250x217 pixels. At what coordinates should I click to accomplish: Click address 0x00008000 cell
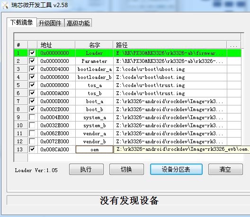pos(56,85)
